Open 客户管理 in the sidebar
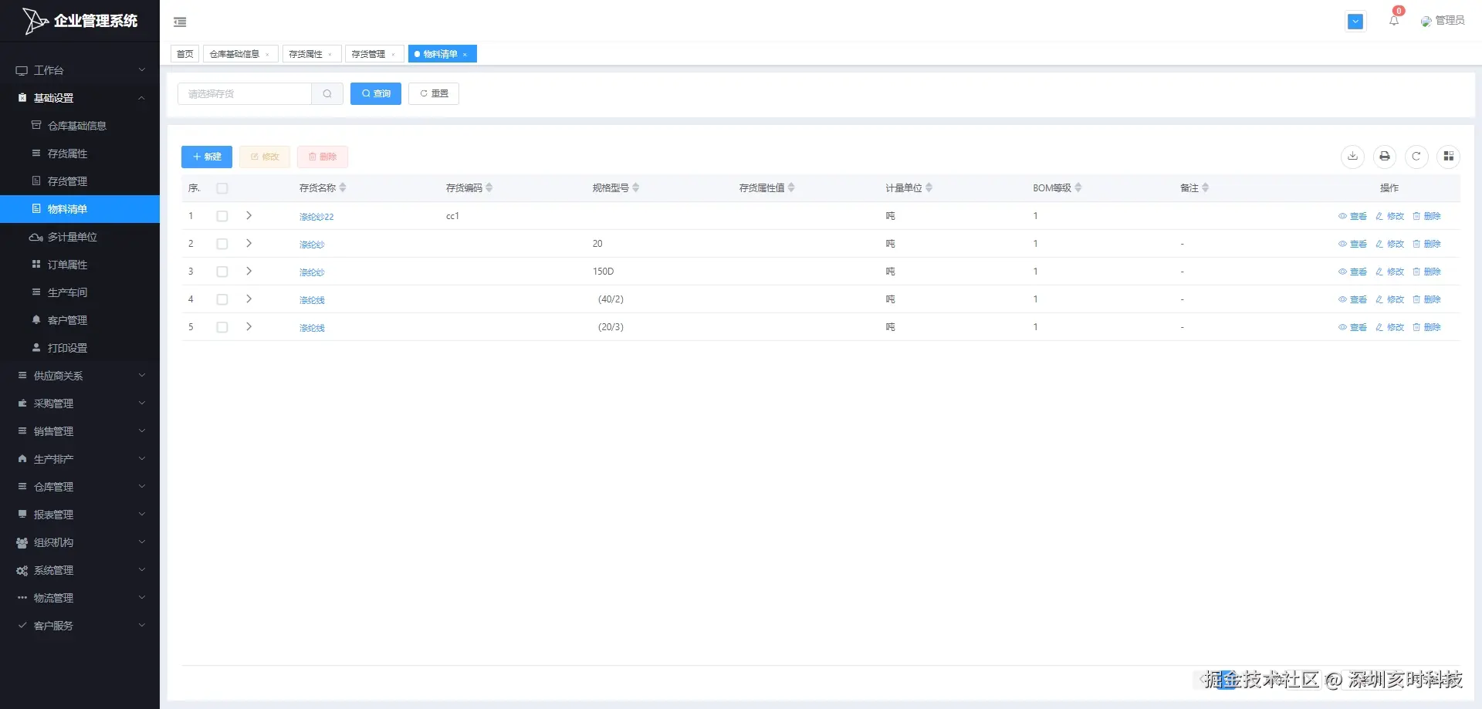This screenshot has height=709, width=1482. (80, 320)
